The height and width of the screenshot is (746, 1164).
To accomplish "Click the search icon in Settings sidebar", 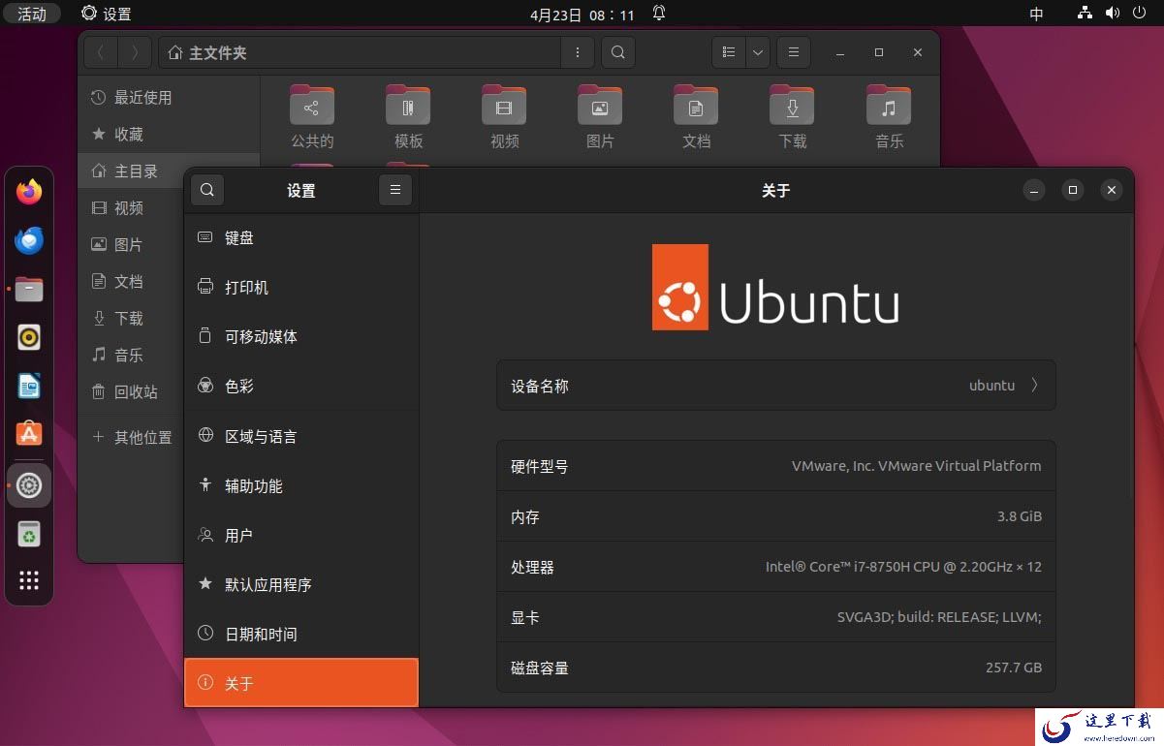I will click(x=207, y=190).
